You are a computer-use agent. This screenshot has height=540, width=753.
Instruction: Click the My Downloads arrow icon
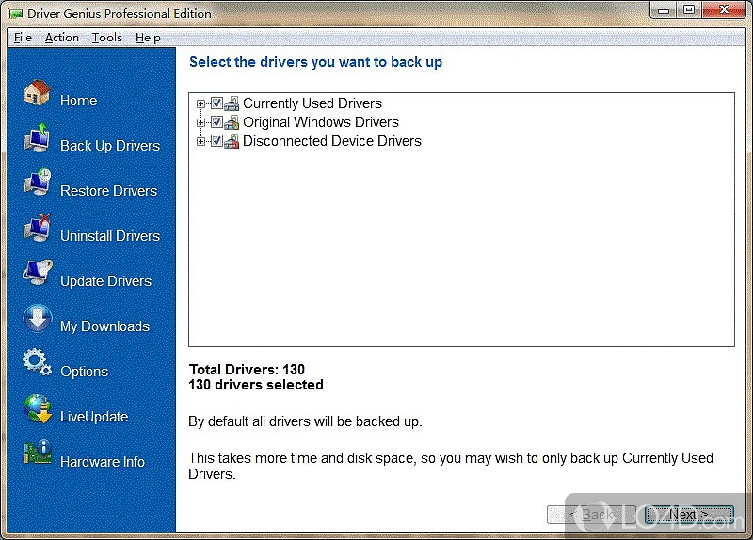37,318
